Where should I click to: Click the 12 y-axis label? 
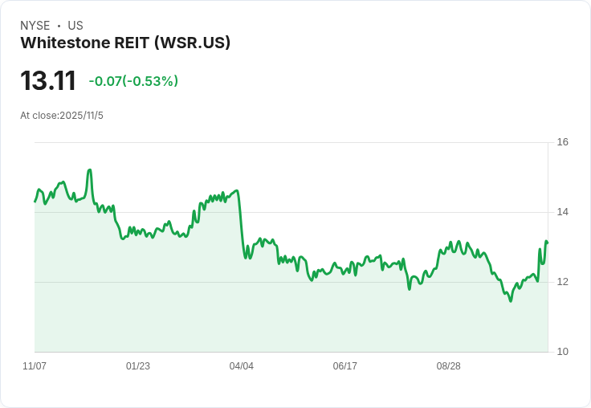563,282
